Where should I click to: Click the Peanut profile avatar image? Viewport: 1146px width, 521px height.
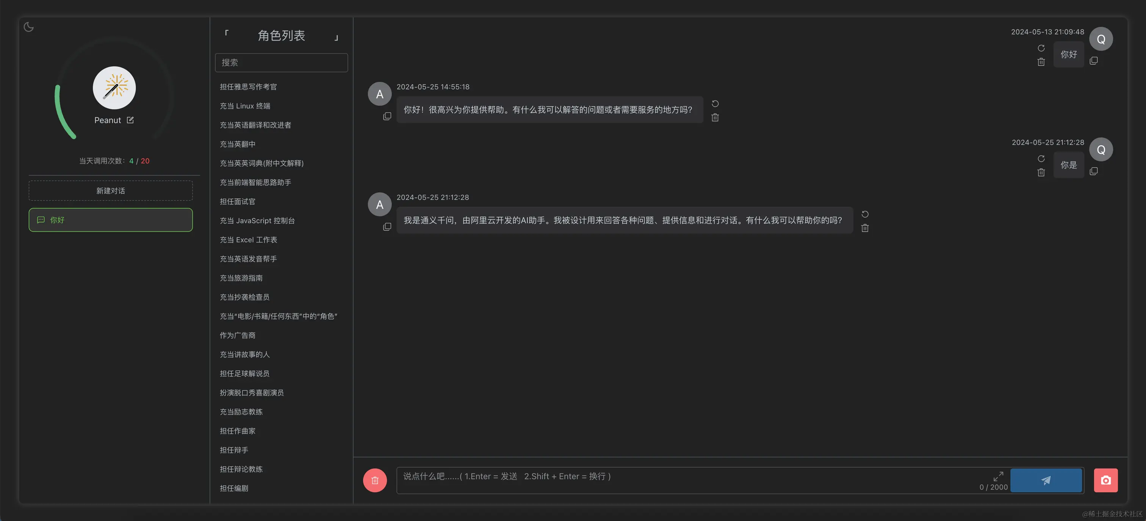[x=114, y=88]
